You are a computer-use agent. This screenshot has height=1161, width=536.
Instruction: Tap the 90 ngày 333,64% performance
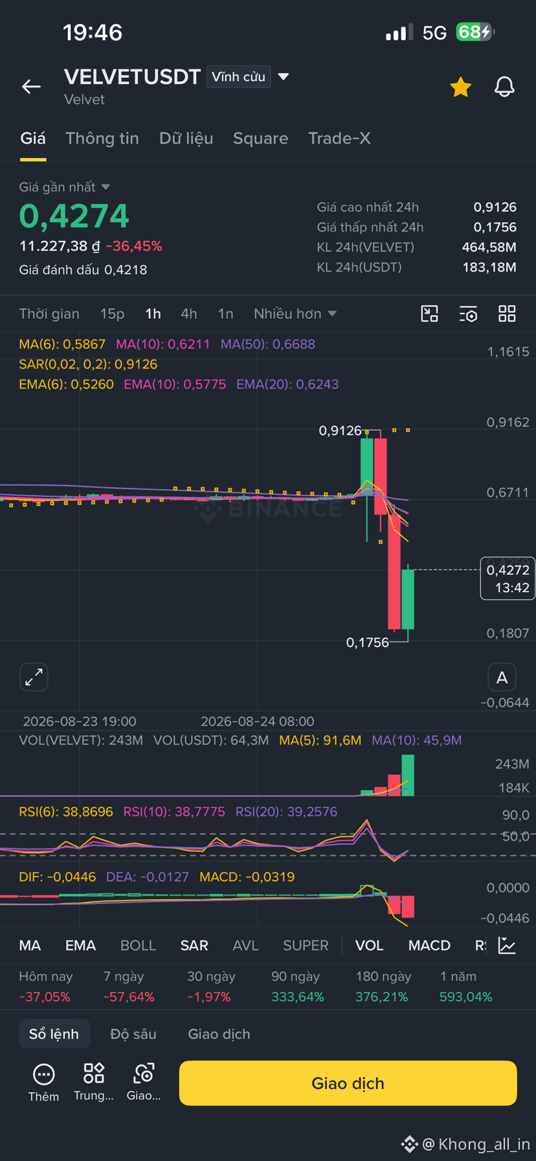(x=297, y=987)
